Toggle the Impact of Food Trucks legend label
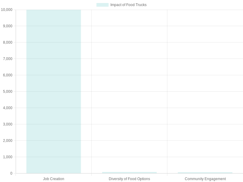243x182 pixels. (x=128, y=5)
